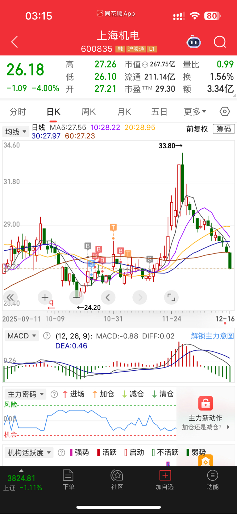Open the 机构活跃度 dropdown
The image size is (237, 514).
pyautogui.click(x=29, y=452)
